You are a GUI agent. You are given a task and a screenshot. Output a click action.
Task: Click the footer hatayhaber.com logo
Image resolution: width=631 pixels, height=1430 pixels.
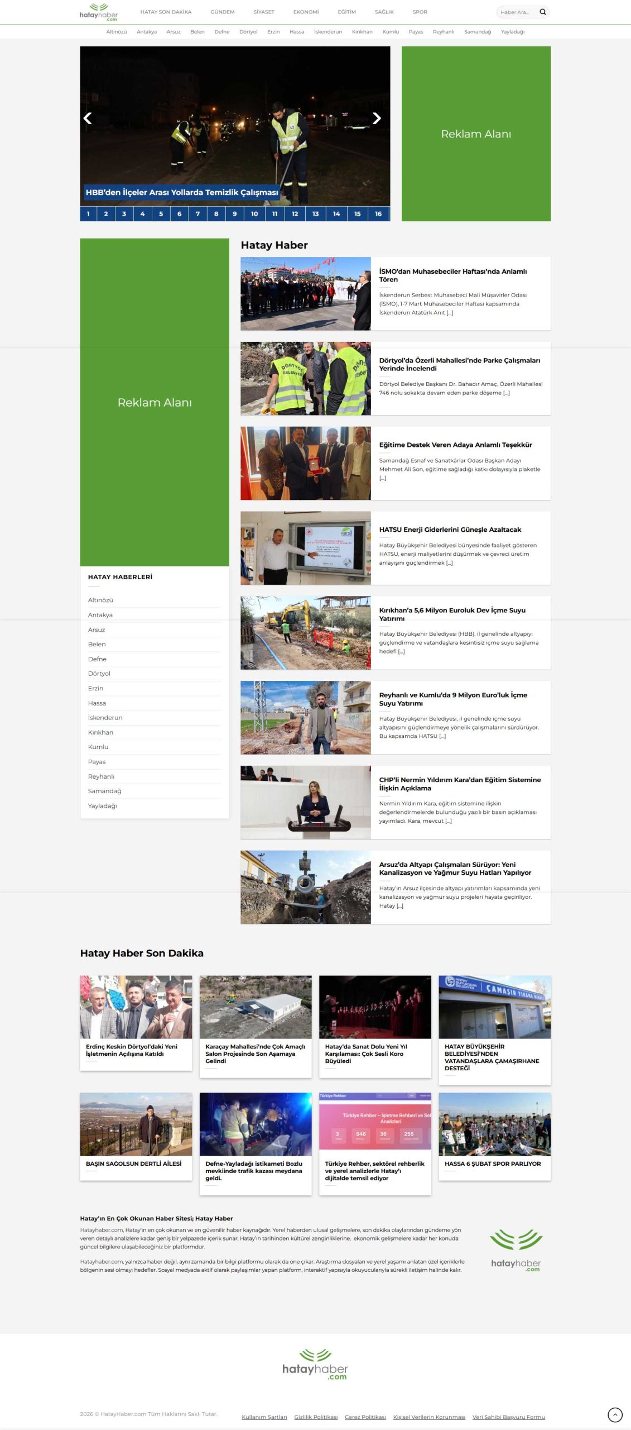pos(315,1364)
